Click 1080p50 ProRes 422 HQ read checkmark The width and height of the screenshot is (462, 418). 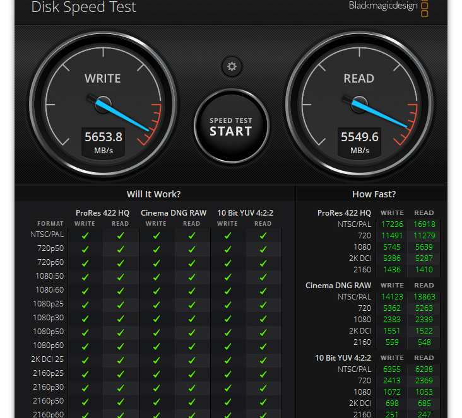pyautogui.click(x=121, y=333)
